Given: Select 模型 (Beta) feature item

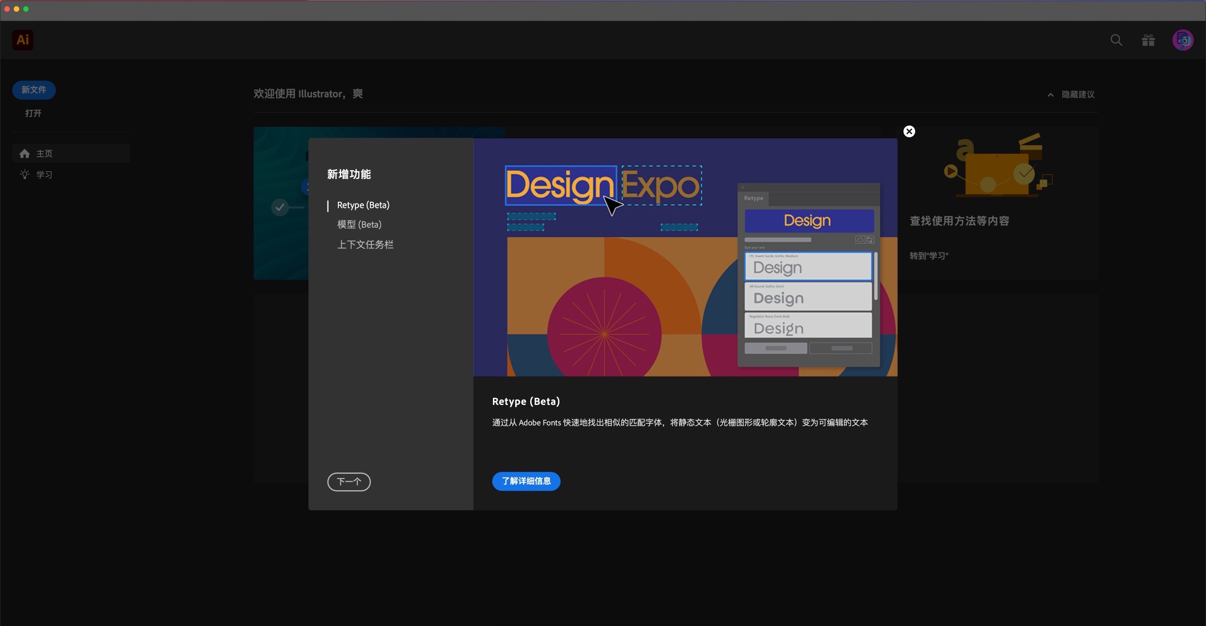Looking at the screenshot, I should (359, 225).
